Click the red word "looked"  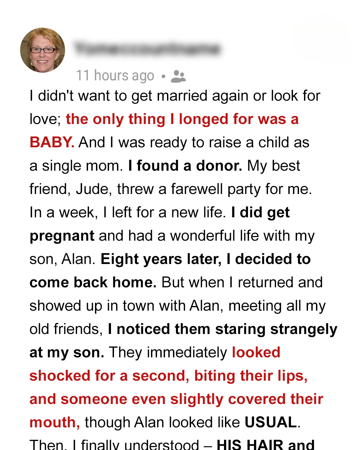pyautogui.click(x=256, y=352)
